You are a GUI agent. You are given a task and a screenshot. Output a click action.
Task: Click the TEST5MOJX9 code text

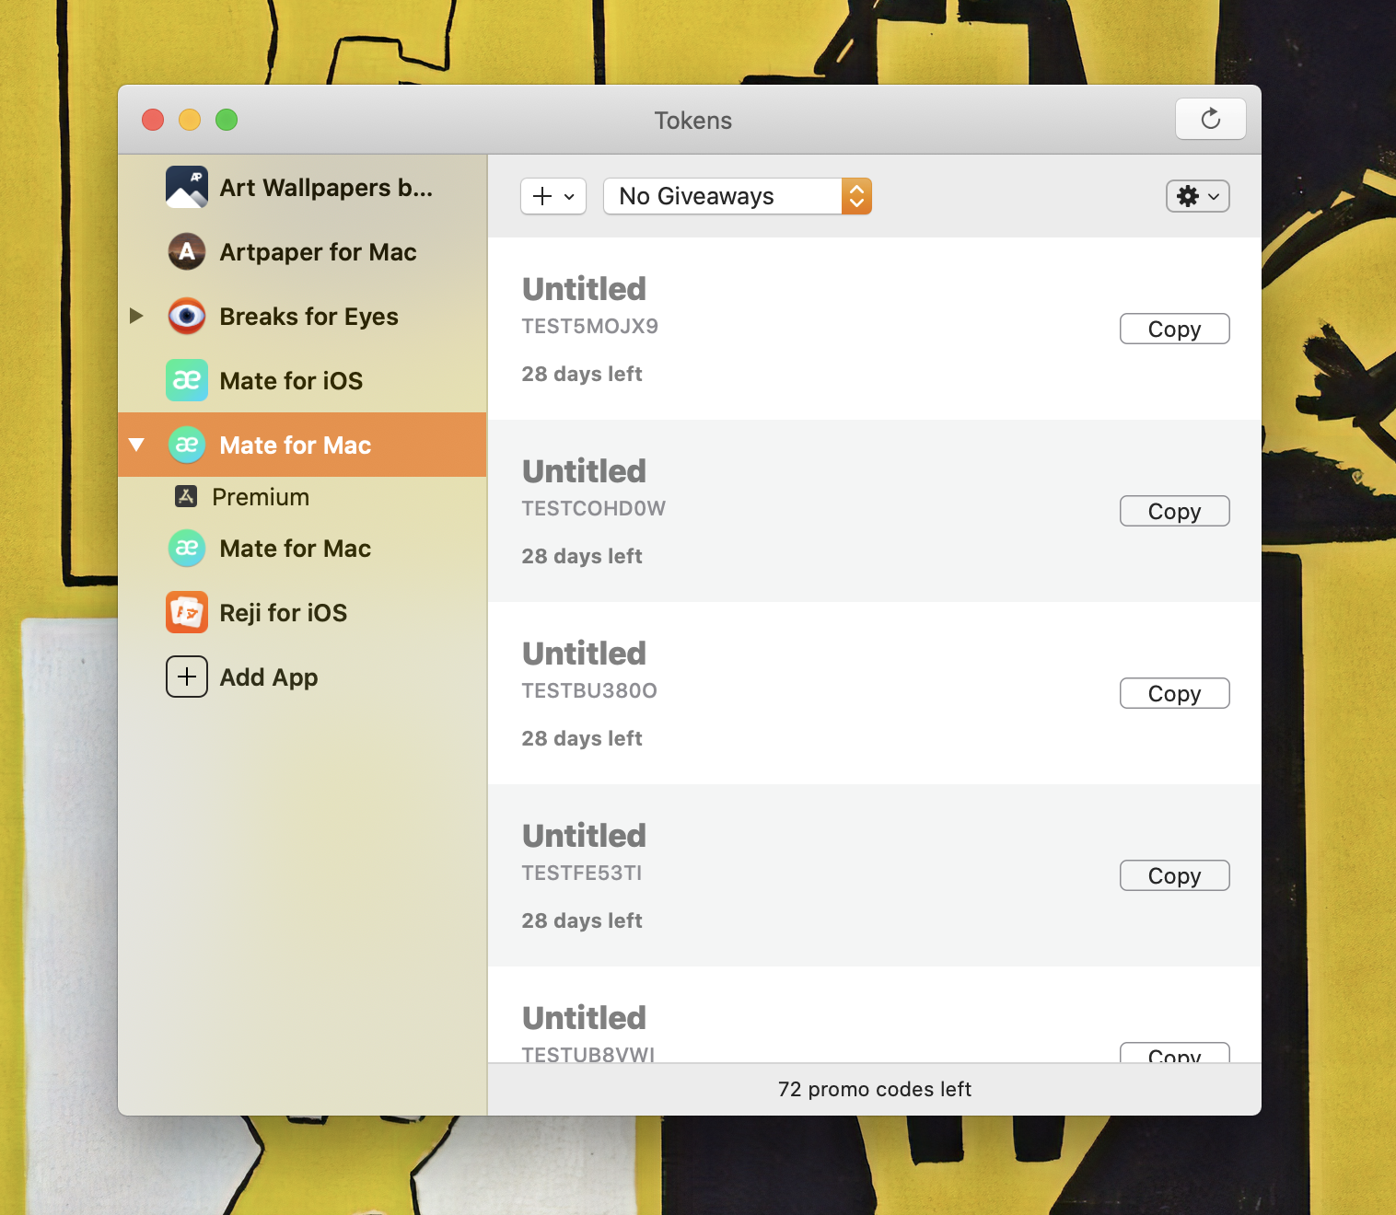tap(590, 327)
